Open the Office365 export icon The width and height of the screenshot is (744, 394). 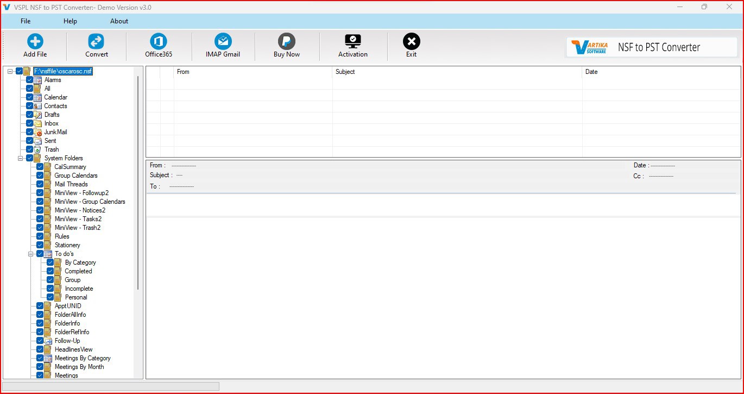click(x=158, y=45)
